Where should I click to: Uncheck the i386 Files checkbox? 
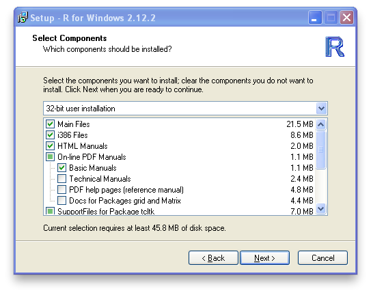50,135
